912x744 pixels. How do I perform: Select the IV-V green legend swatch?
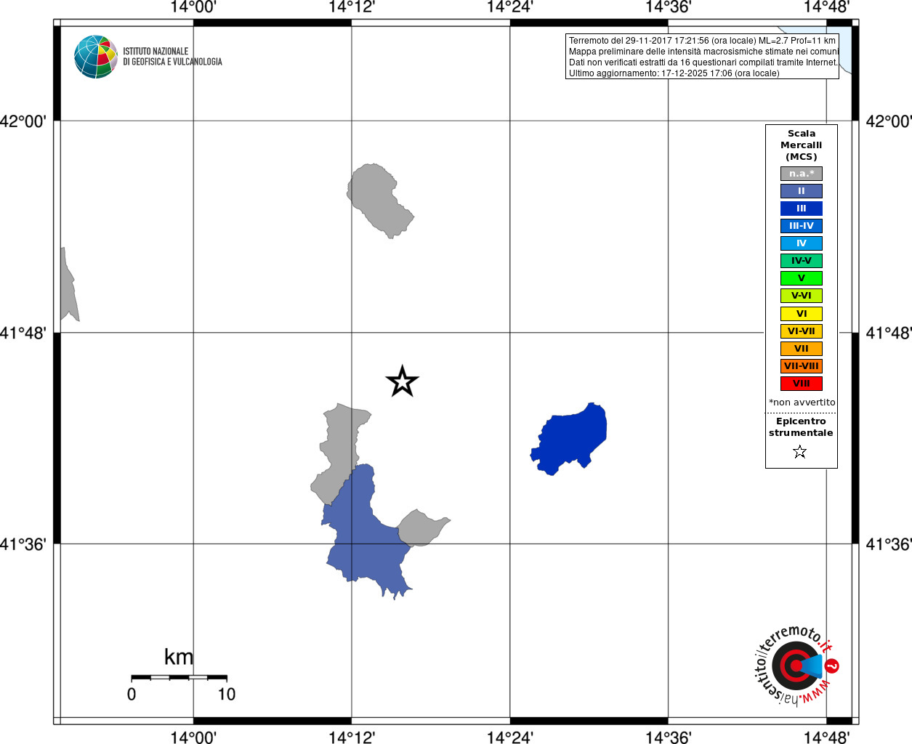point(802,261)
